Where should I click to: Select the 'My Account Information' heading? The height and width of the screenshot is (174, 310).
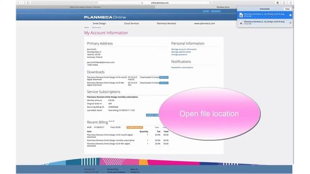point(106,33)
